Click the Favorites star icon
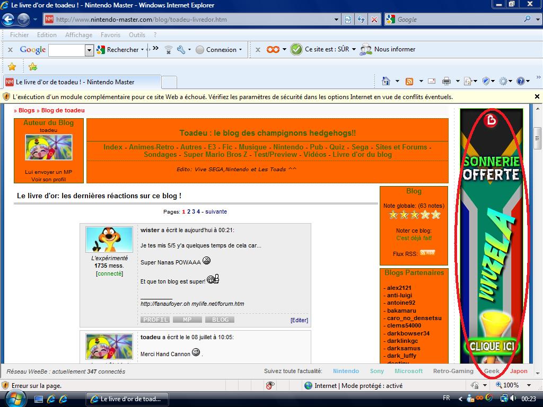543x407 pixels. point(12,67)
